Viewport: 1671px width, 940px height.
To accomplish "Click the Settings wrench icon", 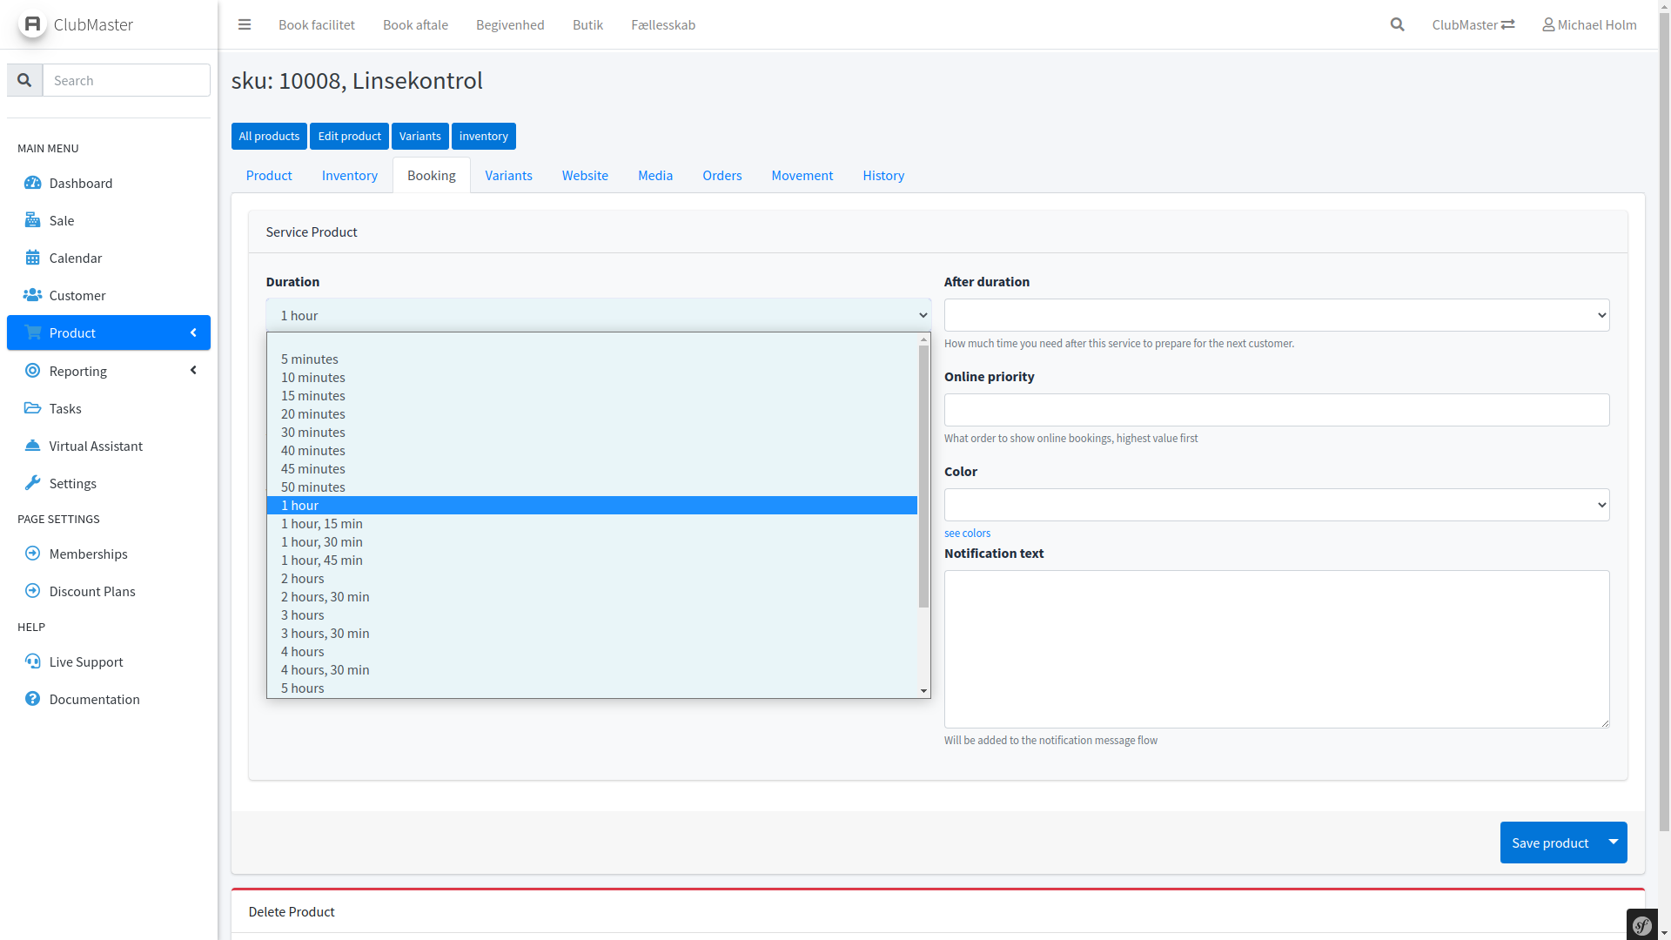I will pyautogui.click(x=32, y=483).
